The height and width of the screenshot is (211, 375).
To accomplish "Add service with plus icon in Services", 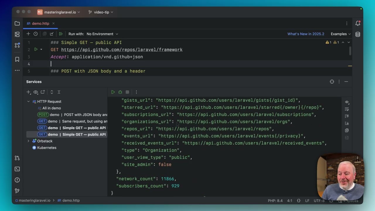I will click(x=28, y=92).
